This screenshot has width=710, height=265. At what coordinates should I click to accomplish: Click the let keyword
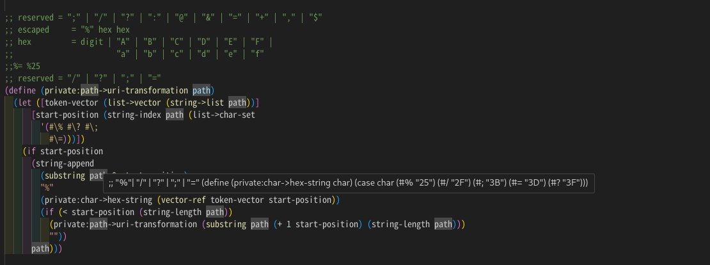(x=24, y=102)
